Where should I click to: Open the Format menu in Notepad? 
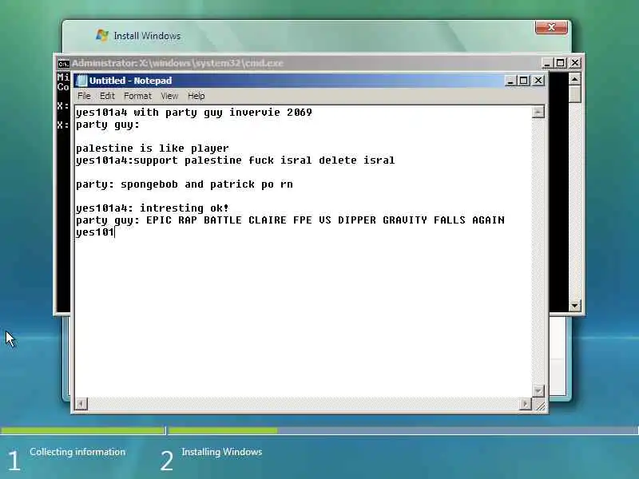[137, 96]
